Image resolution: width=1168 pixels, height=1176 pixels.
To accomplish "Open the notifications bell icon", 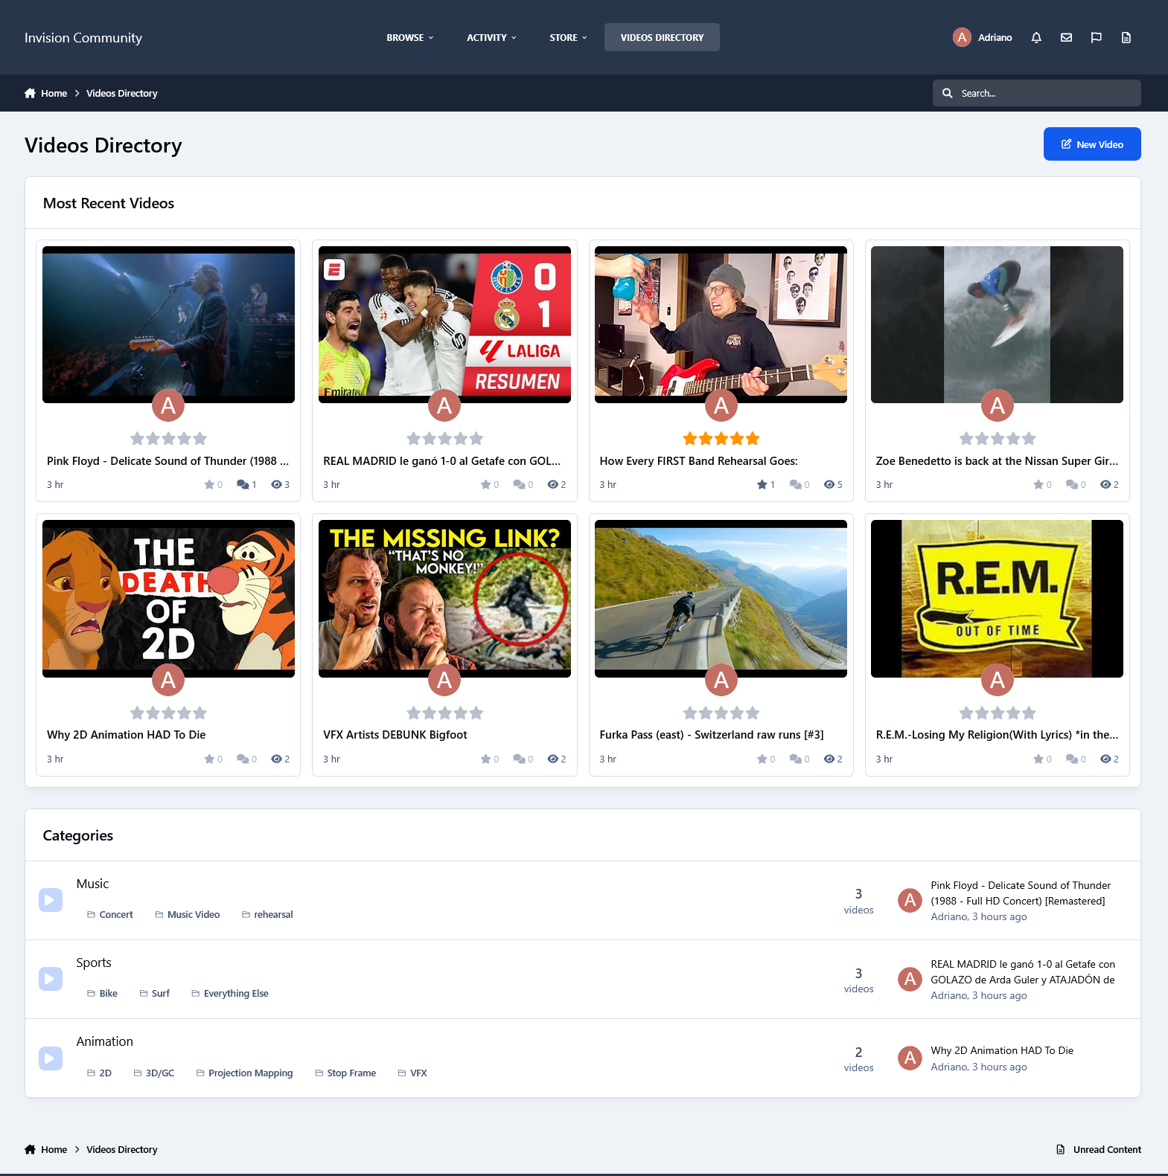I will 1036,37.
